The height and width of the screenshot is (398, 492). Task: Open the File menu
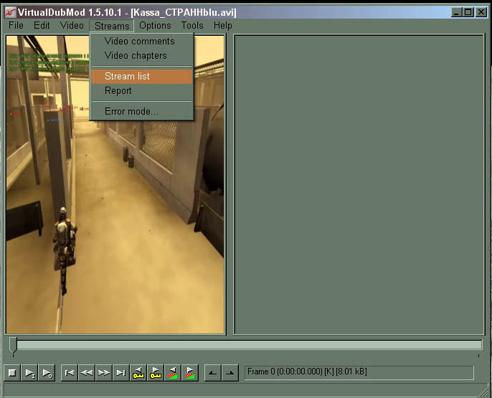[x=16, y=25]
